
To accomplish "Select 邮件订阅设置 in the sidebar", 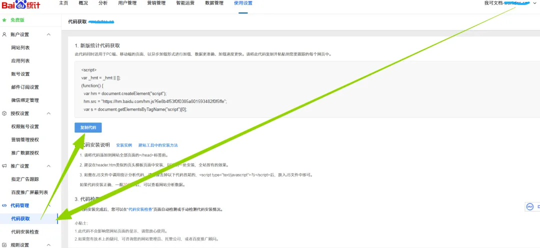I will 25,87.
